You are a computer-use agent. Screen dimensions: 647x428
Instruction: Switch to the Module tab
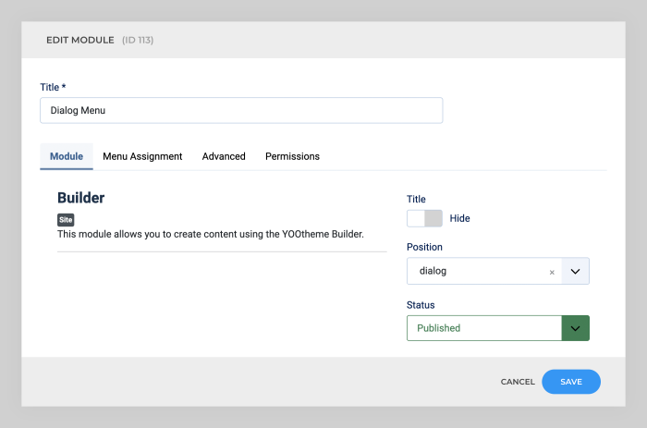(x=67, y=156)
